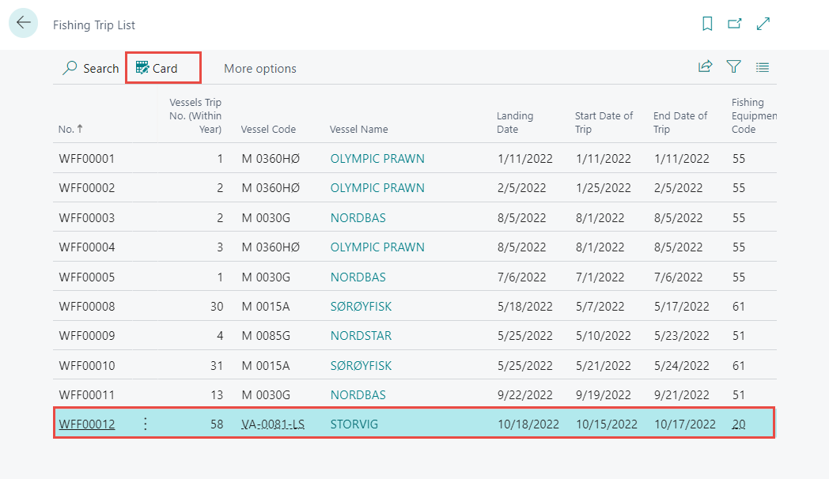Click the share icon in toolbar
Viewport: 829px width, 479px height.
coord(705,67)
